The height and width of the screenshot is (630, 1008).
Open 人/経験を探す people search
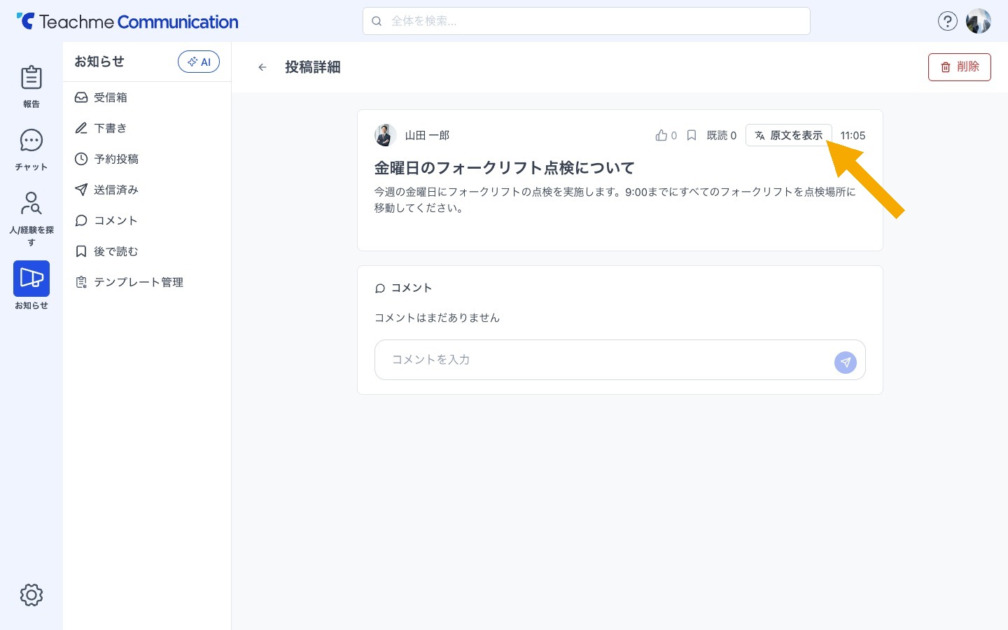(31, 218)
